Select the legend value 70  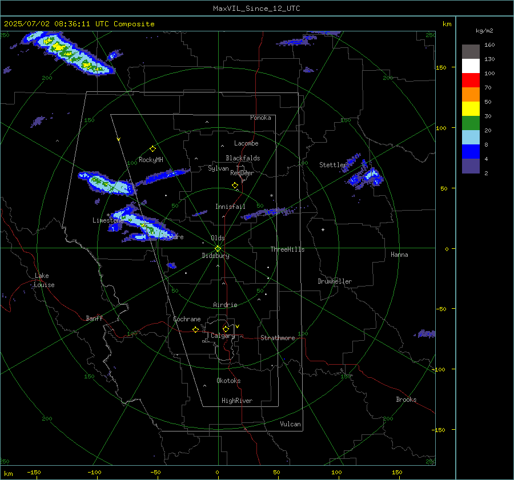coord(488,87)
